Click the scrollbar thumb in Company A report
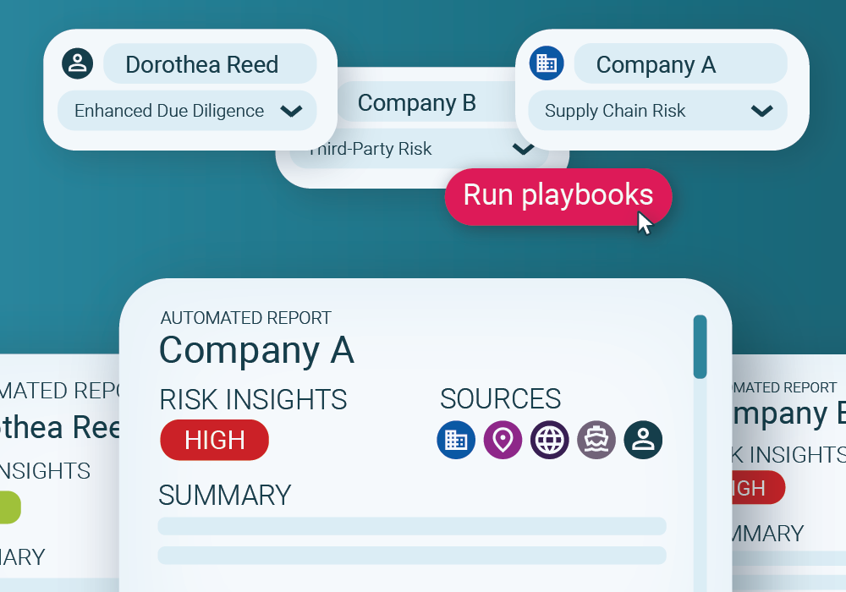The width and height of the screenshot is (846, 592). pos(700,347)
